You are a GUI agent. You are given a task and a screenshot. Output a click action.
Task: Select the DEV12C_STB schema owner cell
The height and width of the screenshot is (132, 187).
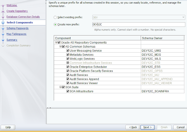[162, 63]
